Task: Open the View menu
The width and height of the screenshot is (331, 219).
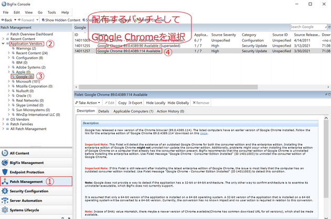Action: (29, 13)
